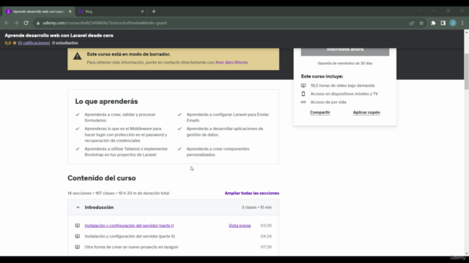Click the Lo que aprenderás heading

click(x=106, y=102)
